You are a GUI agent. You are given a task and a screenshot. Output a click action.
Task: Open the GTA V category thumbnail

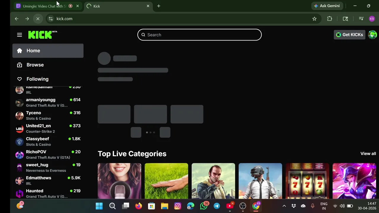(x=213, y=181)
